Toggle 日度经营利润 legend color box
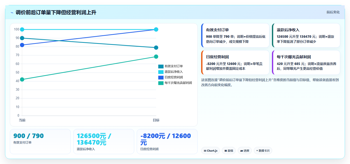Viewport: 350px width, 164px height. tap(161, 77)
